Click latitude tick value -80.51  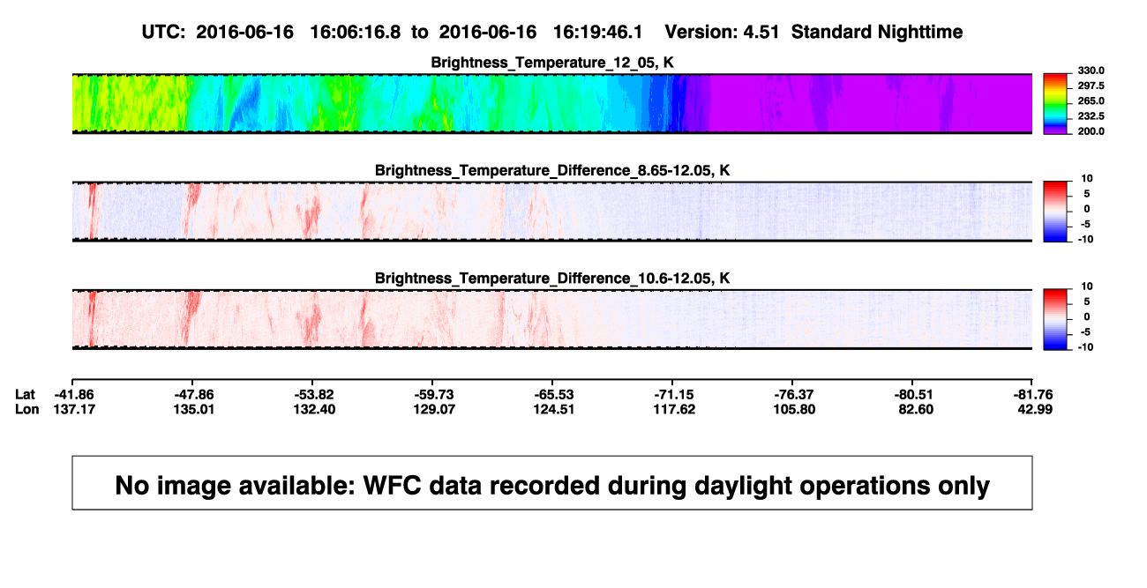[x=912, y=394]
